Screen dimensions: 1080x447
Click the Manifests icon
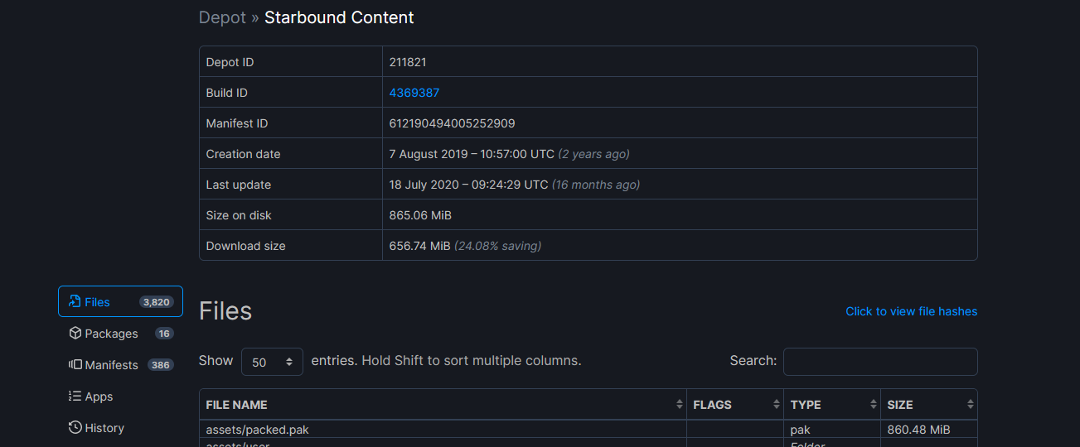[75, 365]
